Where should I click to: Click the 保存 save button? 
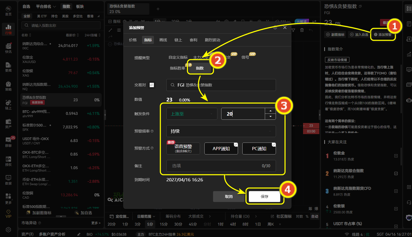(x=265, y=196)
